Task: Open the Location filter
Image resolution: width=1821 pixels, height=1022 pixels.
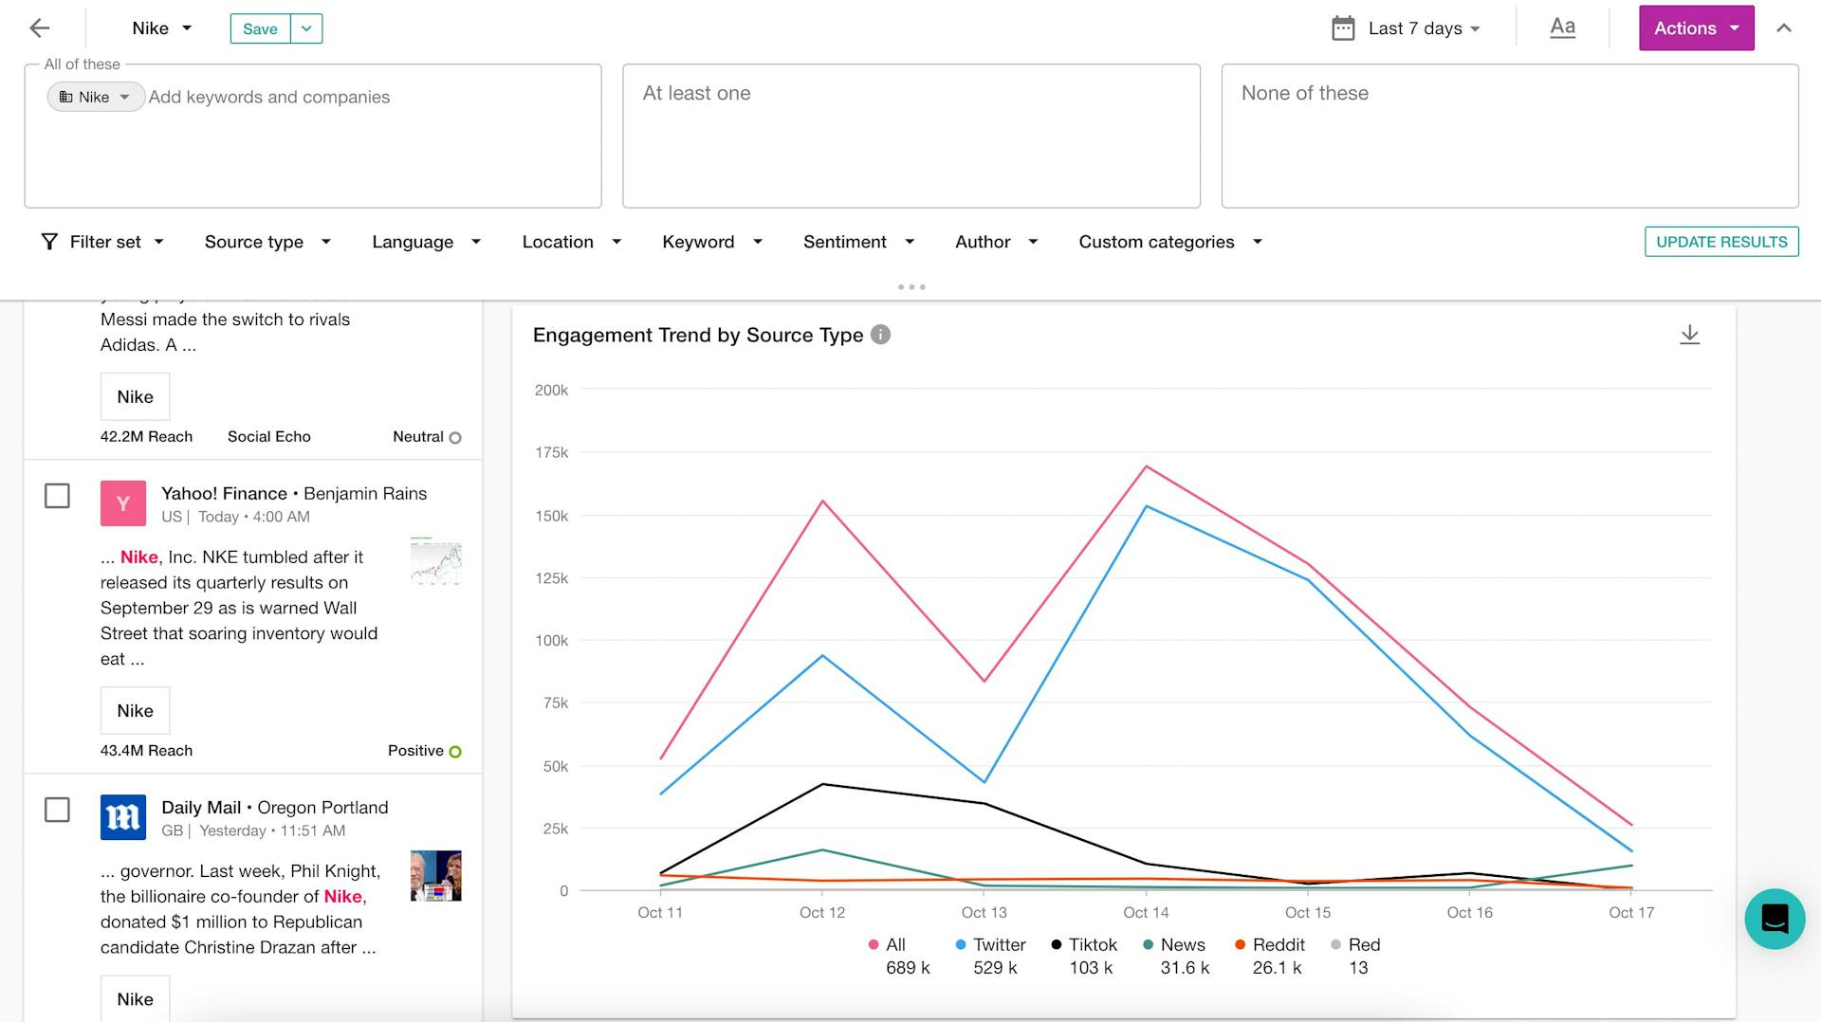Action: [x=571, y=242]
